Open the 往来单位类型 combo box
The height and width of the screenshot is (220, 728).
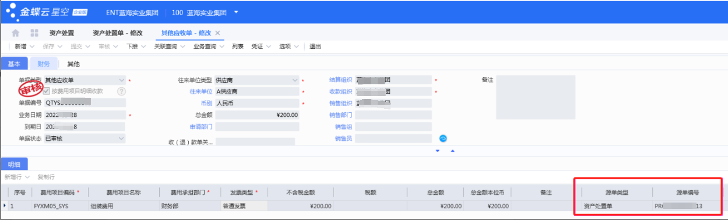[x=256, y=80]
